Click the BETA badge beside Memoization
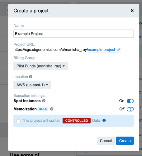 tap(43, 109)
